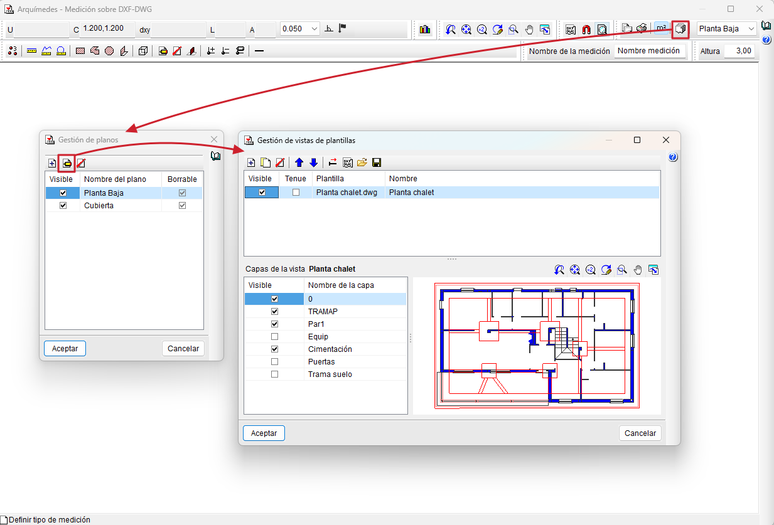The image size is (774, 525).
Task: Click the Altura input field
Action: tap(739, 51)
